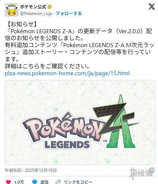Image resolution: width=158 pixels, height=184 pixels.
Task: Open the post info icon beside the date
Action: [153, 170]
